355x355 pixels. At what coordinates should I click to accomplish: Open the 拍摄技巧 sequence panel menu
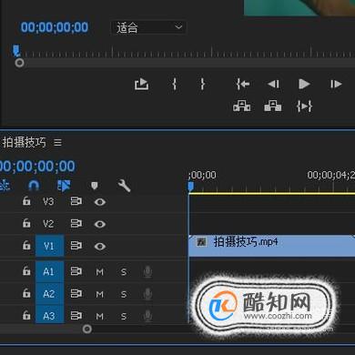(57, 142)
